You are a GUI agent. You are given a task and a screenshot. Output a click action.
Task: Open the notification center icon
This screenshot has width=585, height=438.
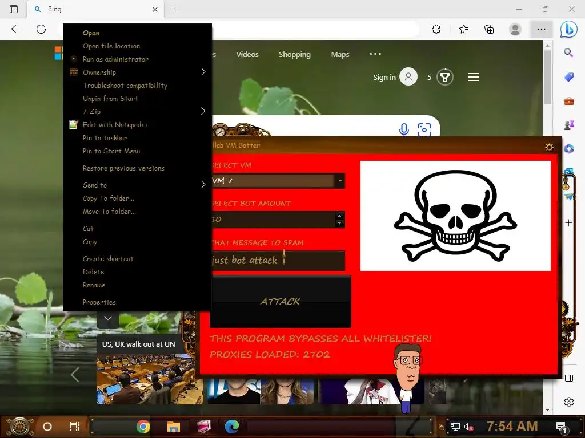[561, 427]
